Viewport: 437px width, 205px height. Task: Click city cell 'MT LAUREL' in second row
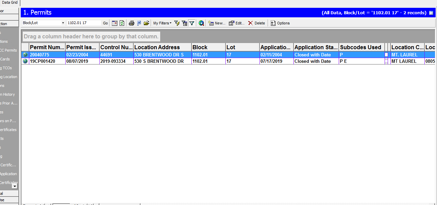click(x=407, y=61)
